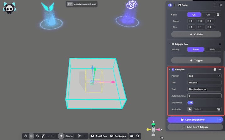Open Narrator help question mark icon

pos(215,69)
